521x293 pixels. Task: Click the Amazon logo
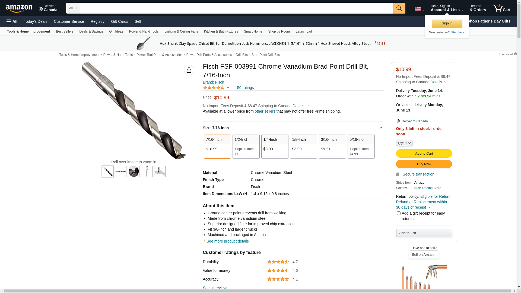[19, 8]
